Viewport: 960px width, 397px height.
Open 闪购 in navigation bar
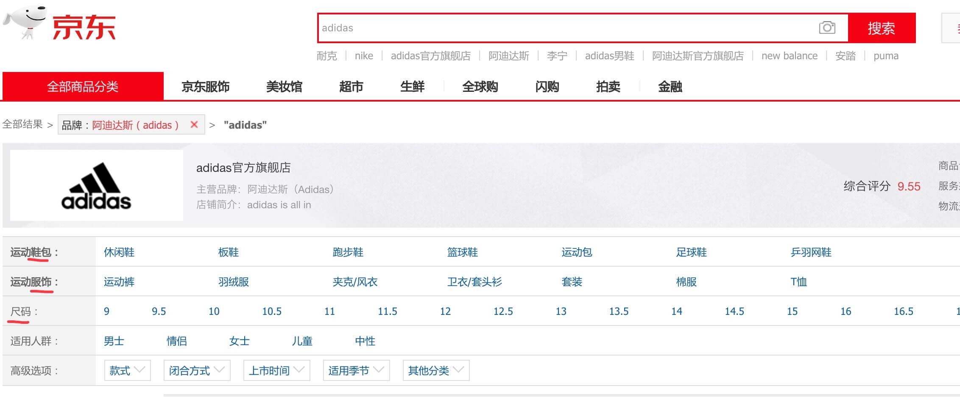pos(547,87)
